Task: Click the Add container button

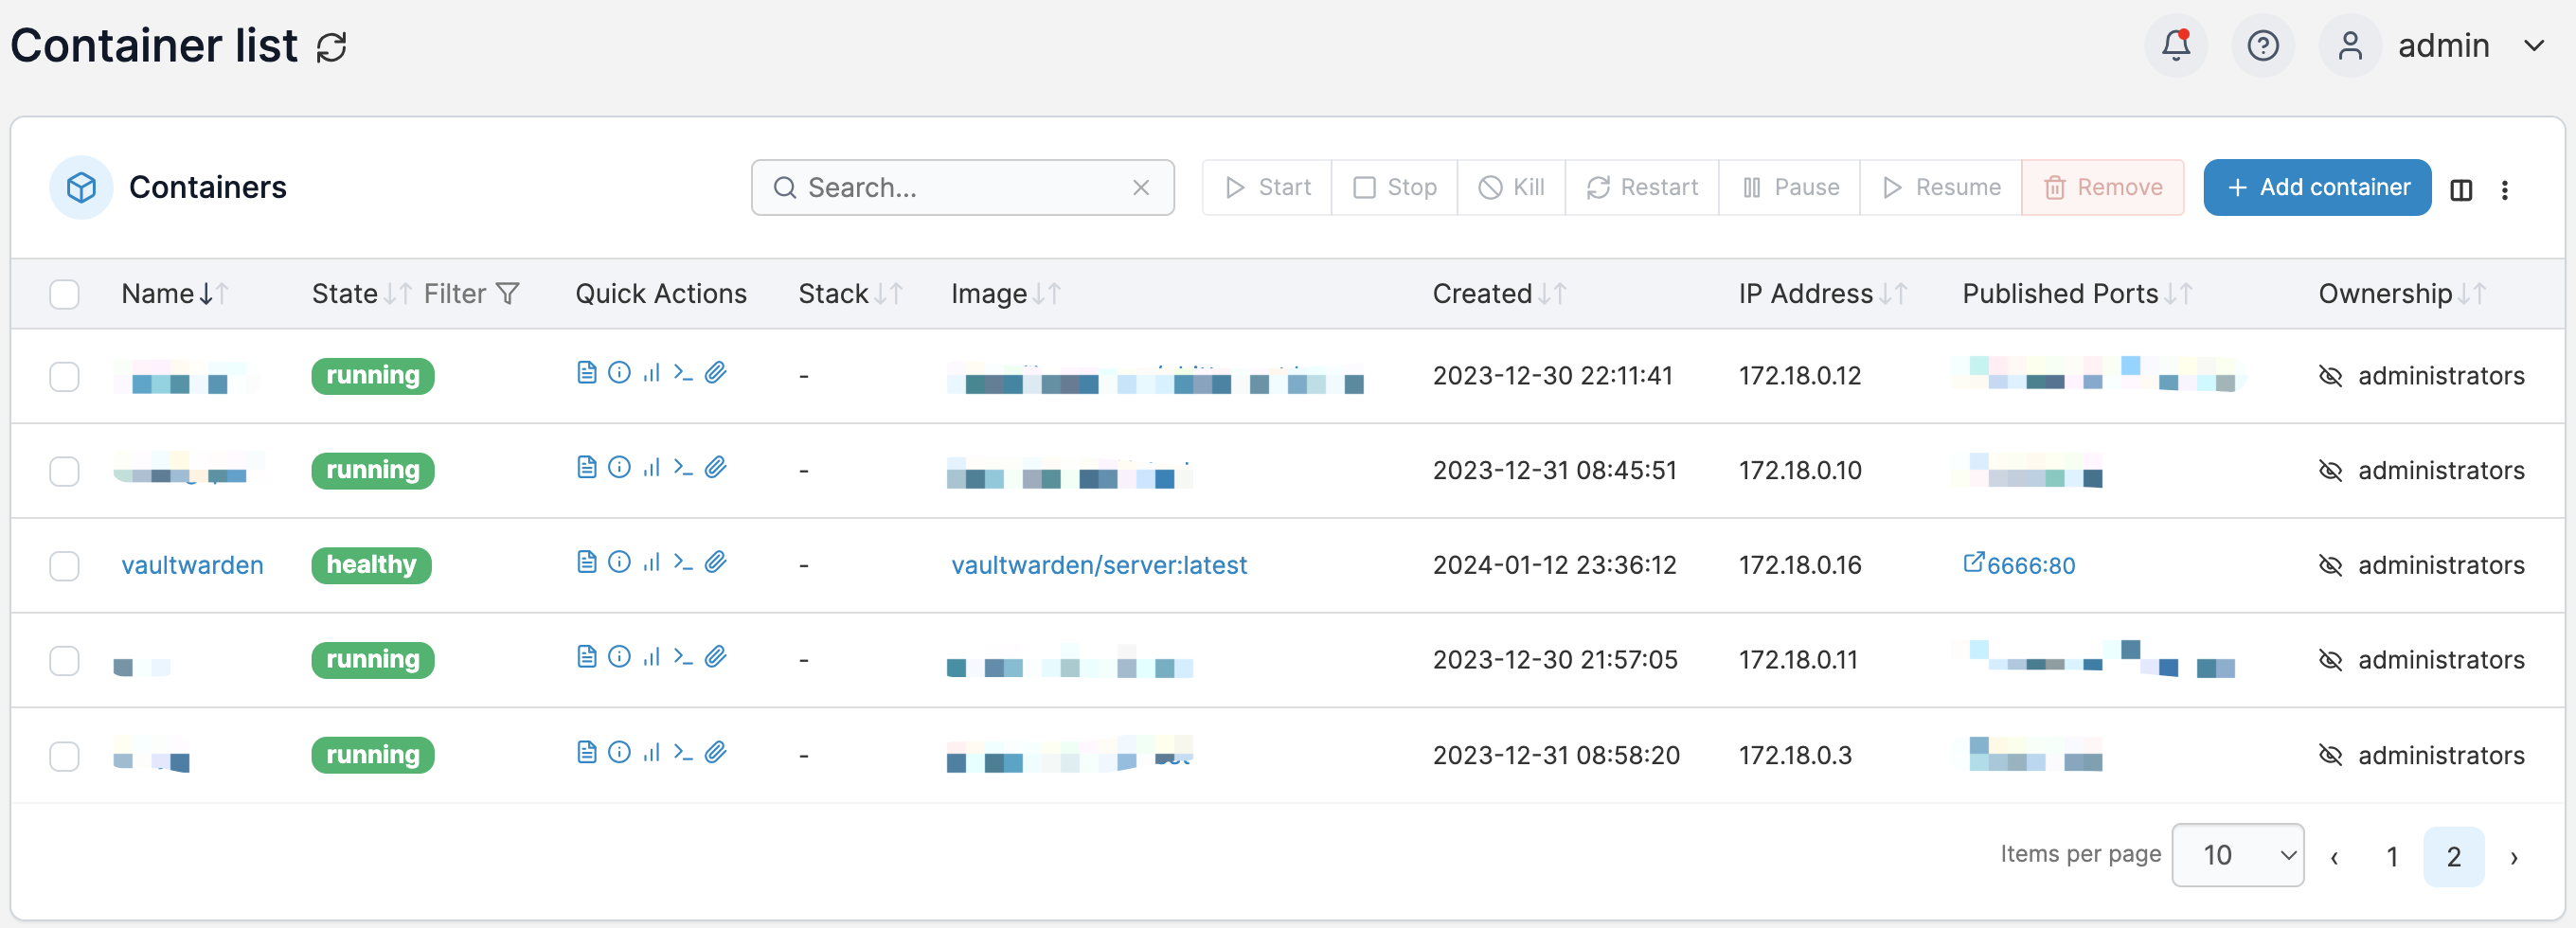Action: pyautogui.click(x=2316, y=188)
